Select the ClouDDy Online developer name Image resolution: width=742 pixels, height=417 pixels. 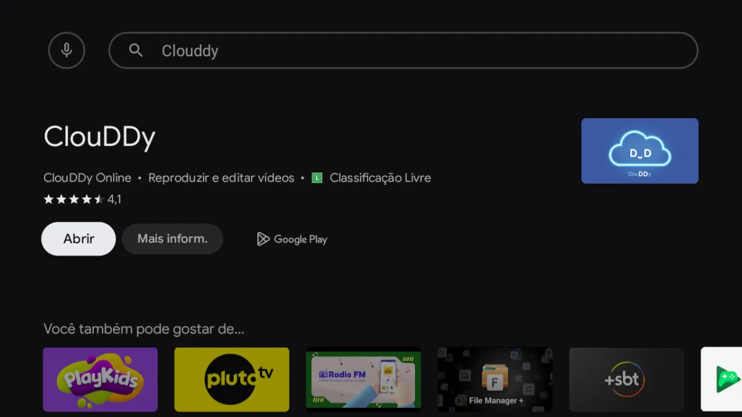click(87, 178)
